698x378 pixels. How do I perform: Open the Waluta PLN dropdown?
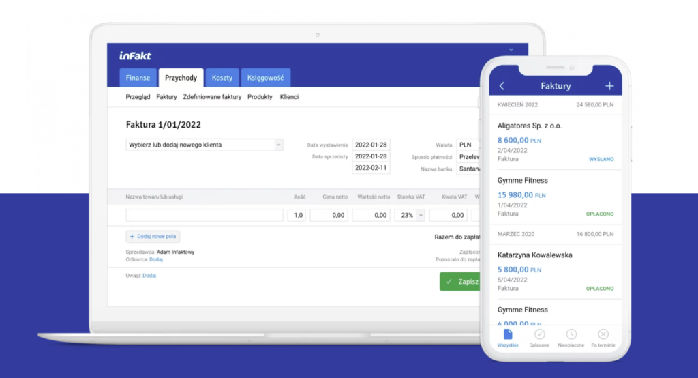[468, 145]
